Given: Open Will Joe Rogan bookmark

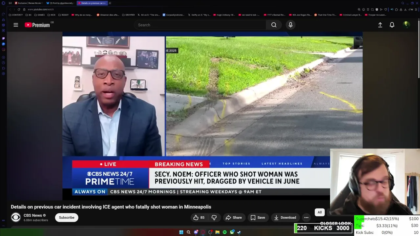Looking at the screenshot, I should point(300,15).
